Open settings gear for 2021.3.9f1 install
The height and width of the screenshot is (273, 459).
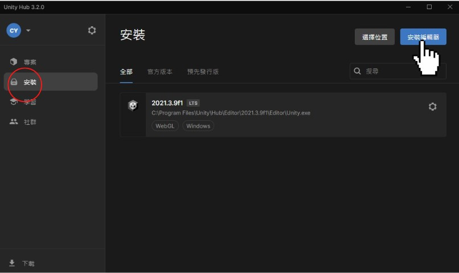click(x=432, y=107)
